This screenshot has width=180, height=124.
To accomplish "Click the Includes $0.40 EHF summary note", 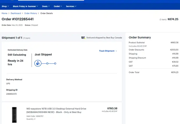I will click(x=138, y=46).
